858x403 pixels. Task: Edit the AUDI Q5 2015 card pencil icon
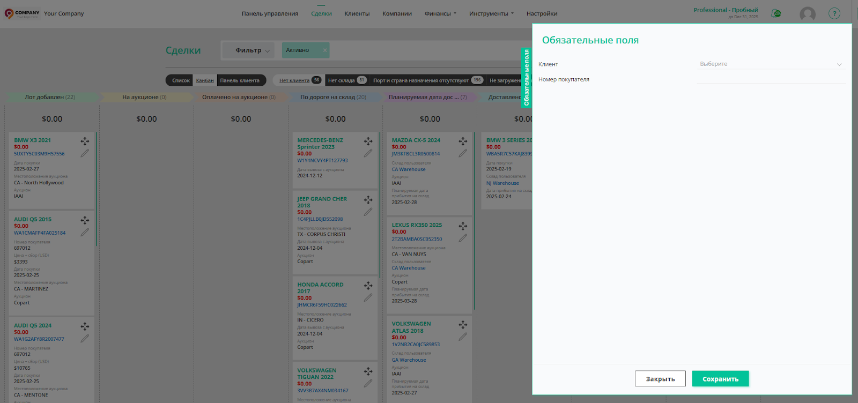pos(85,233)
